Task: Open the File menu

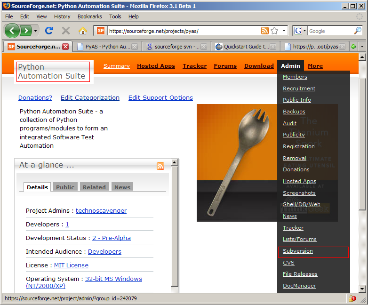Action: coord(9,16)
